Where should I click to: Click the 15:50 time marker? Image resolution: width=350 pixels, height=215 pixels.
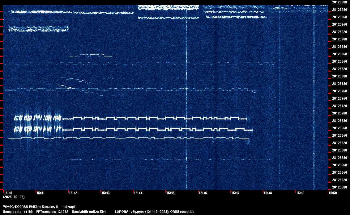pos(332,193)
